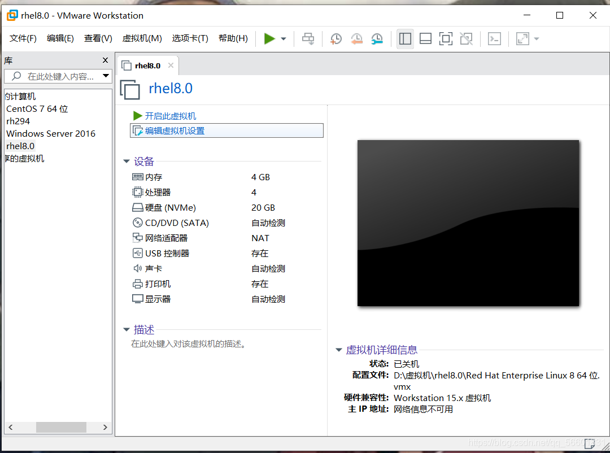This screenshot has height=453, width=610.
Task: Click the 硬盘 (NVMe) disk icon
Action: click(x=138, y=207)
